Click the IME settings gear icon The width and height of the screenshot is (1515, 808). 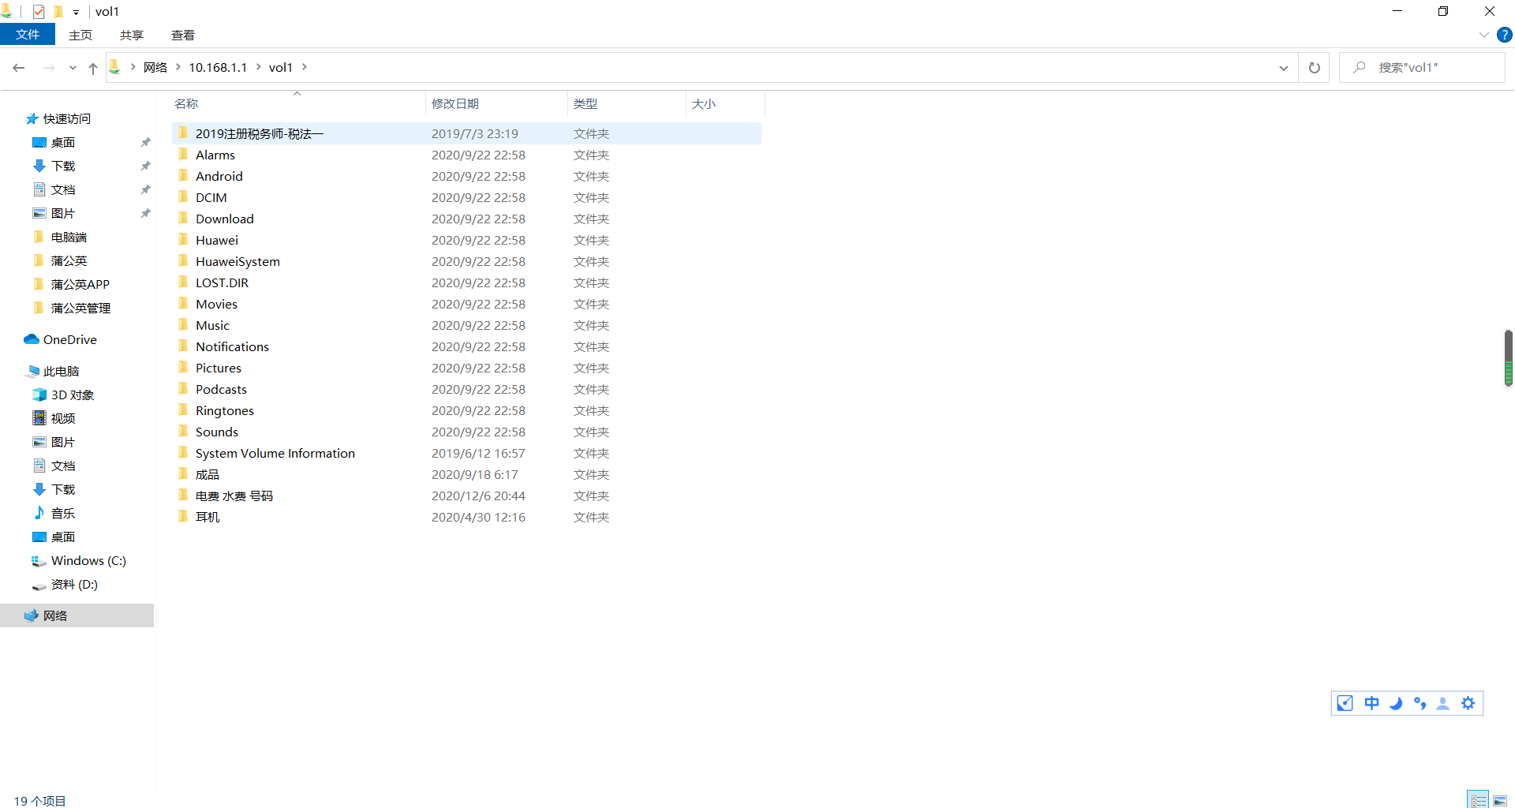point(1468,703)
